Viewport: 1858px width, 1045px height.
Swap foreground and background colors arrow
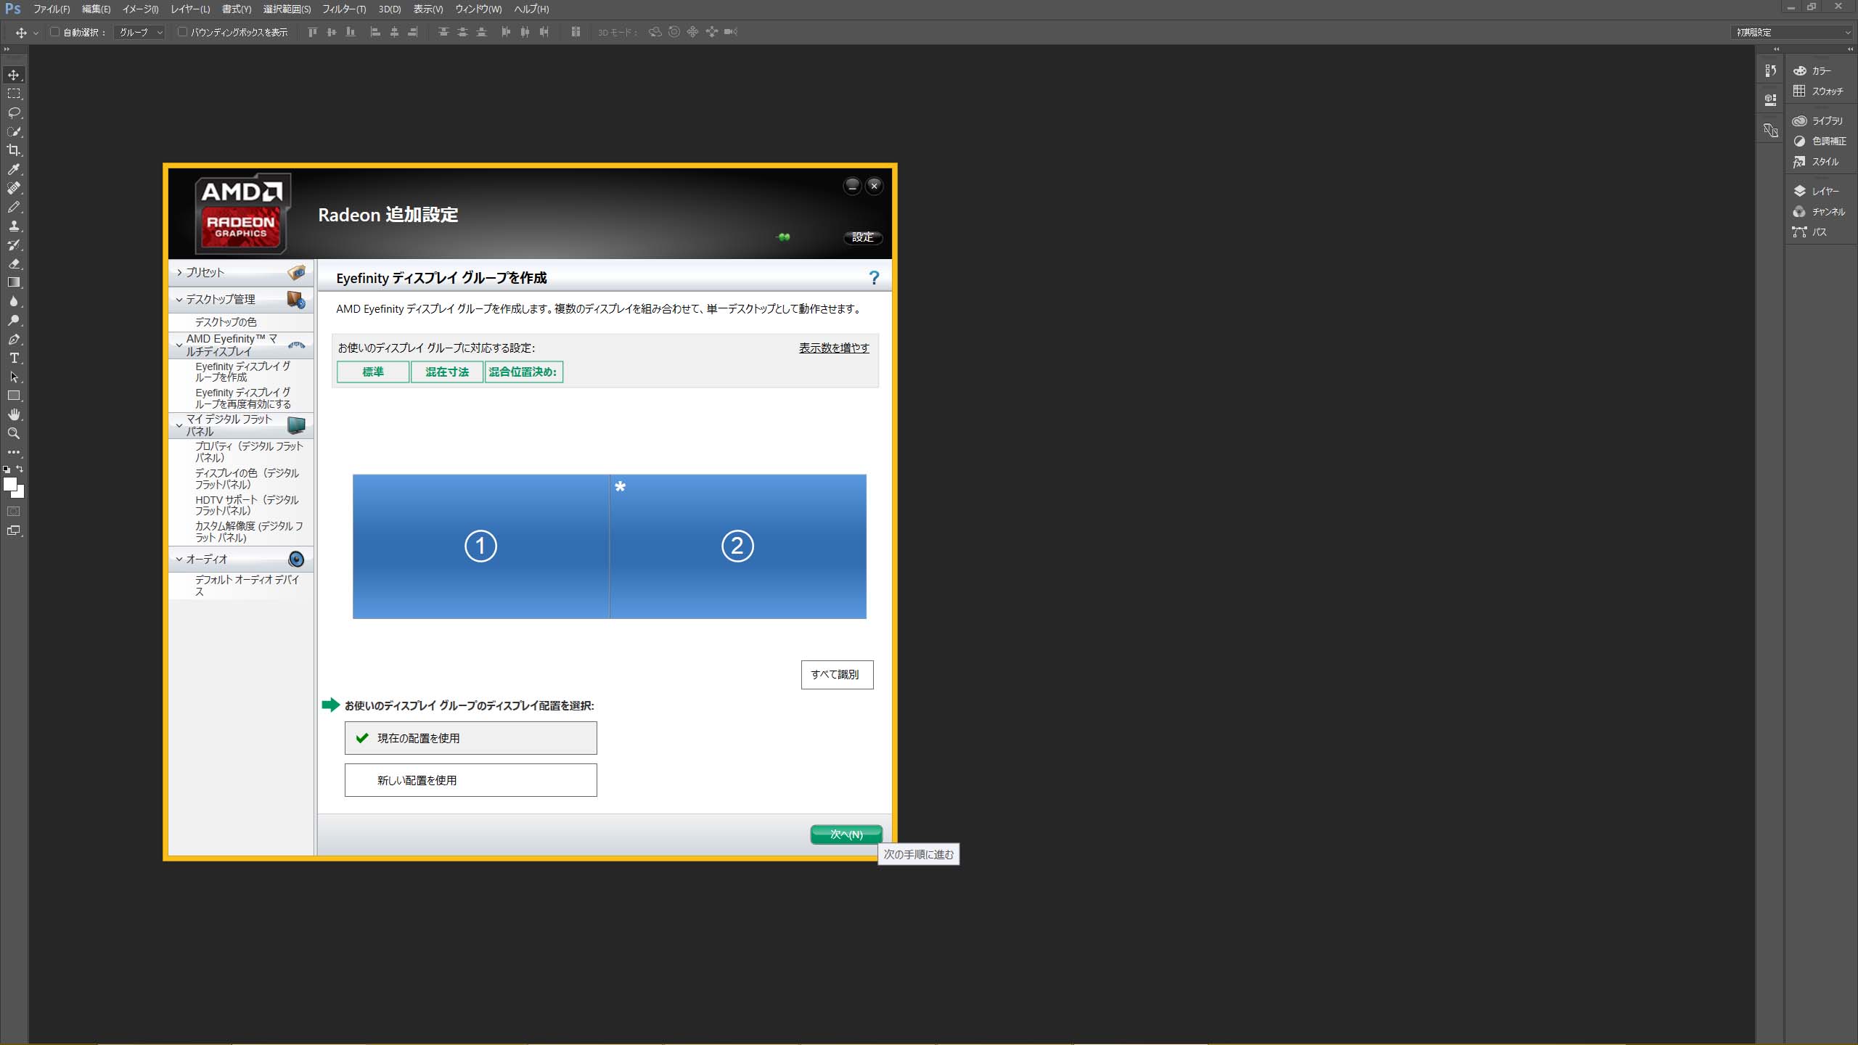(x=20, y=469)
